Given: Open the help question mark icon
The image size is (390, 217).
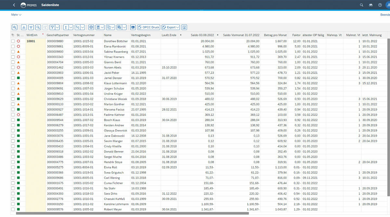Looking at the screenshot, I should pos(380,5).
